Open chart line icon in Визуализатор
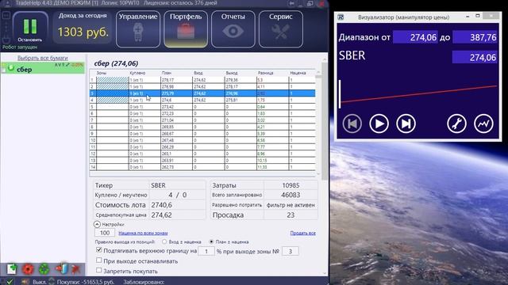Image resolution: width=508 pixels, height=285 pixels. tap(483, 123)
